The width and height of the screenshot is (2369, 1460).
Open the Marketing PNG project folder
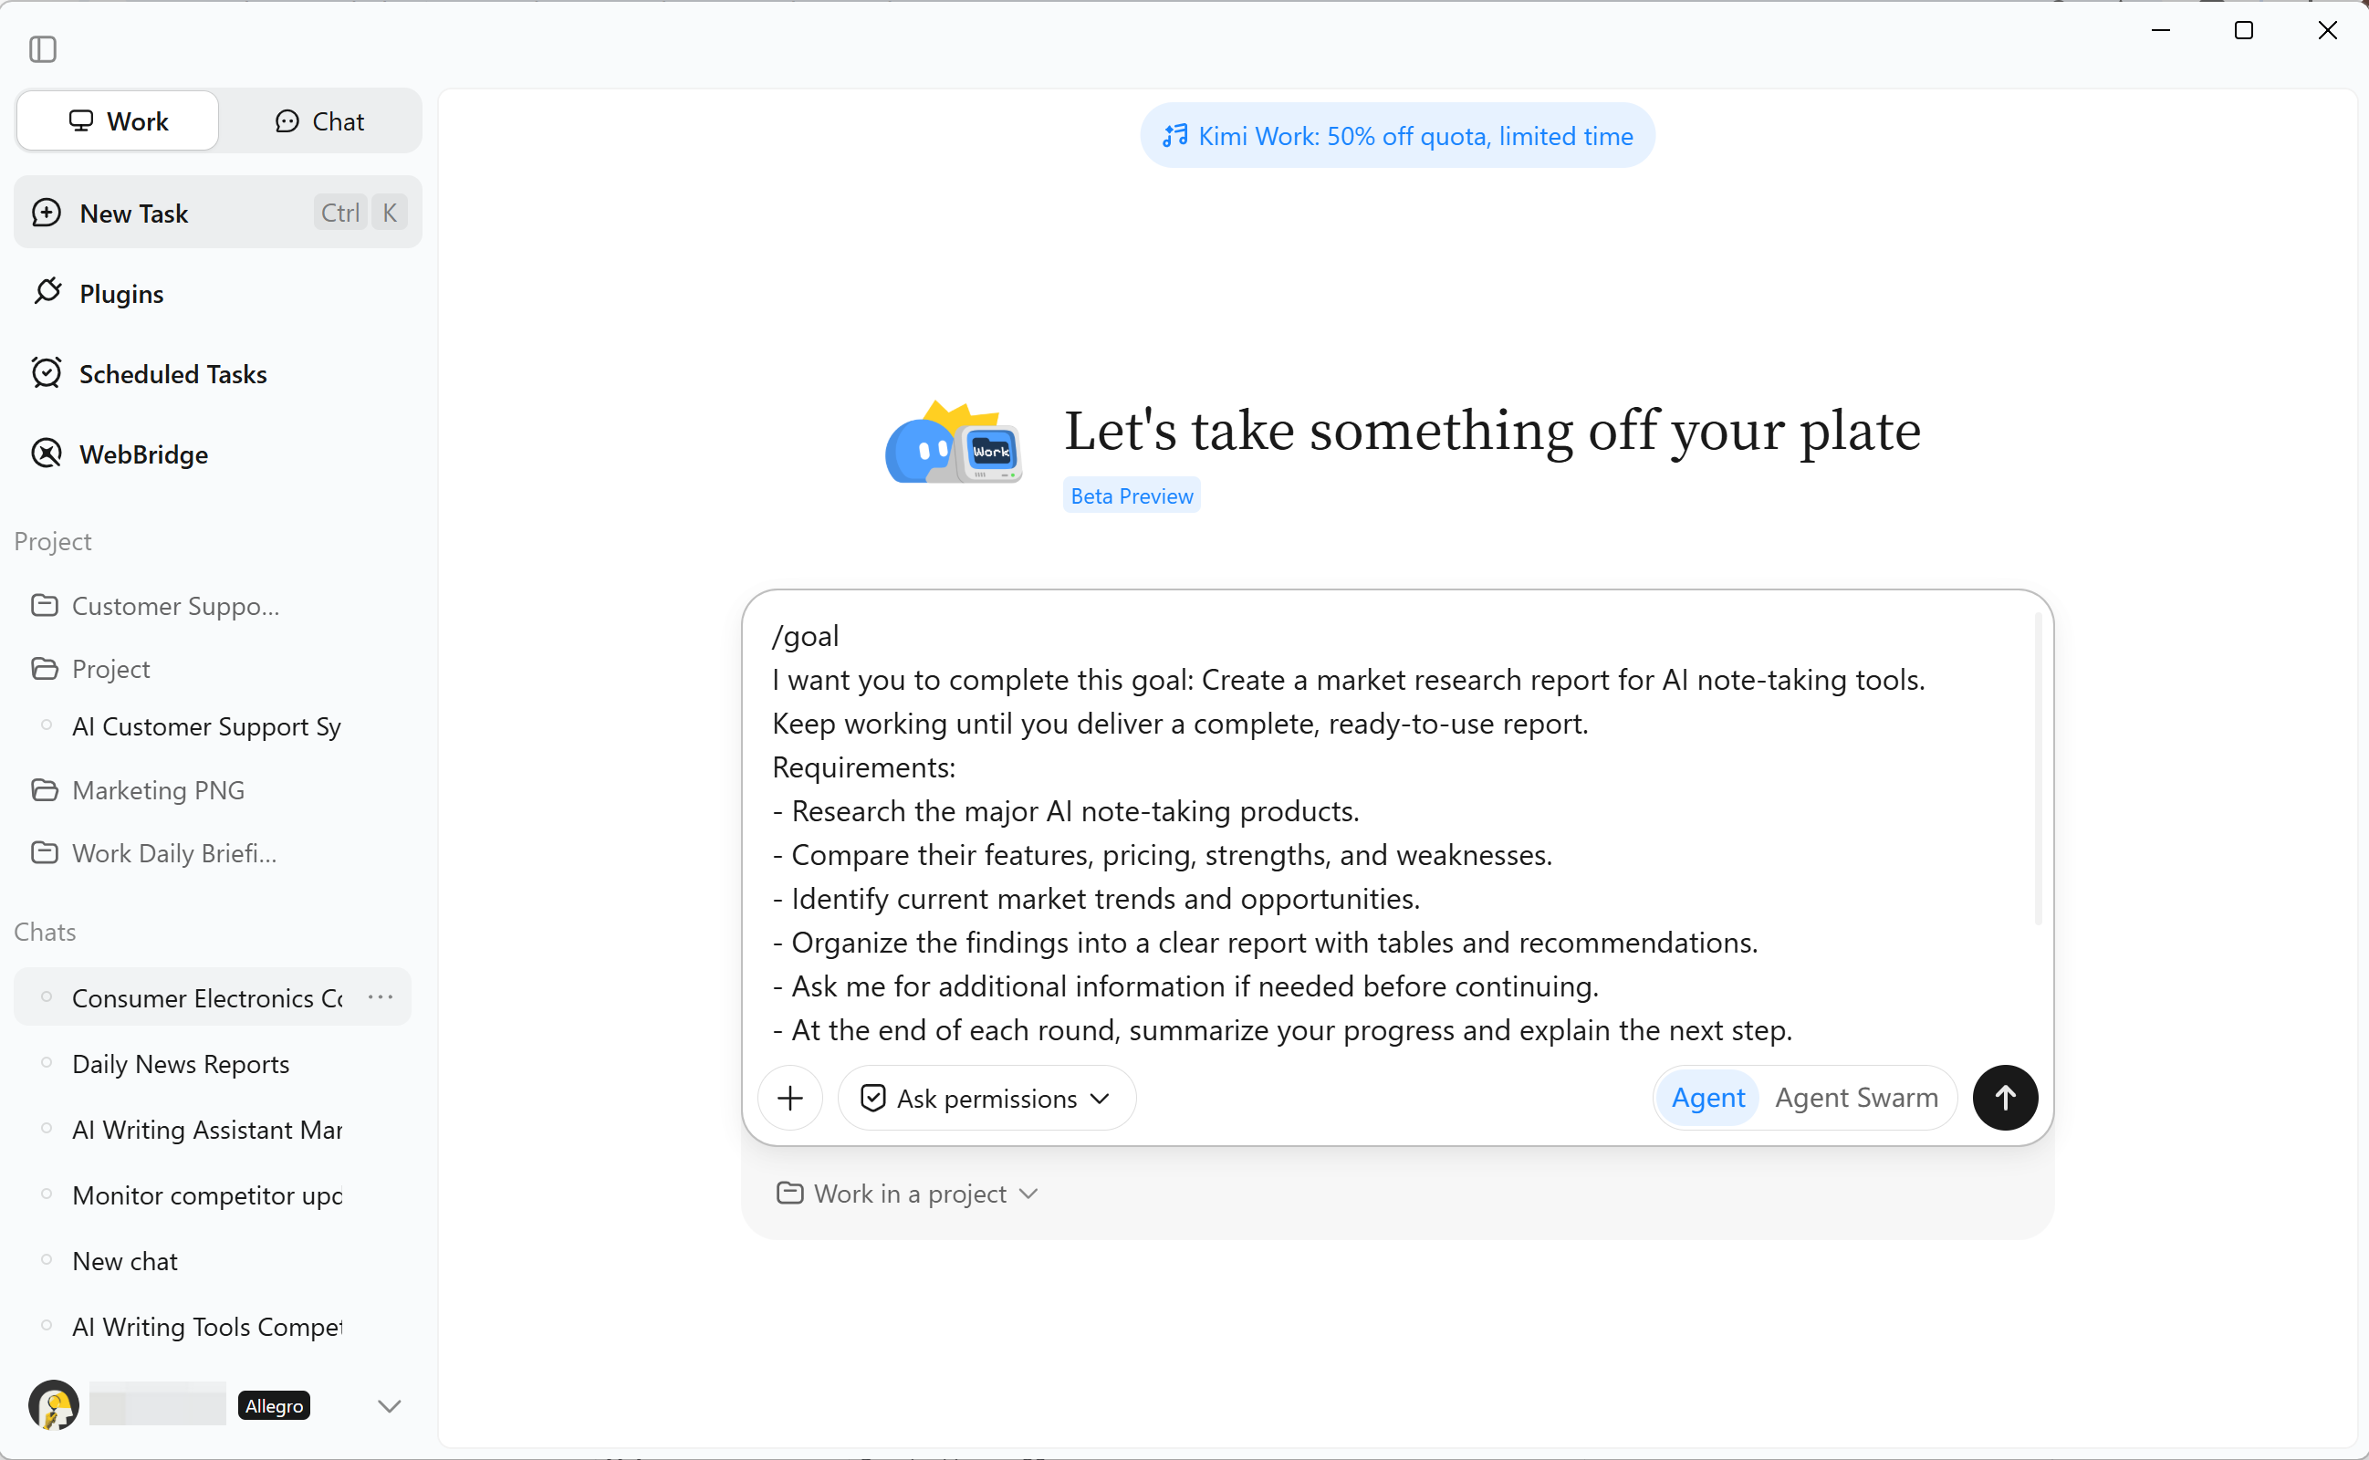(158, 790)
